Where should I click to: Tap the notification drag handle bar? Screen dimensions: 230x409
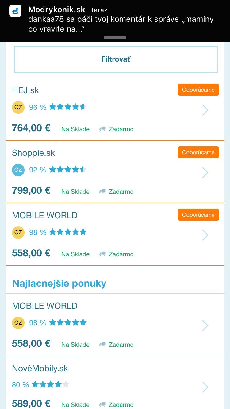pyautogui.click(x=115, y=38)
